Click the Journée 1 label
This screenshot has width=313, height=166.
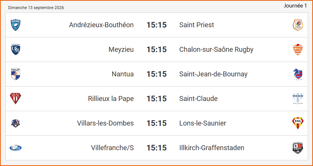295,6
